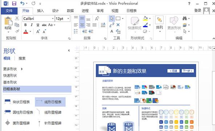
Task: Toggle Italic formatting
Action: pyautogui.click(x=32, y=25)
